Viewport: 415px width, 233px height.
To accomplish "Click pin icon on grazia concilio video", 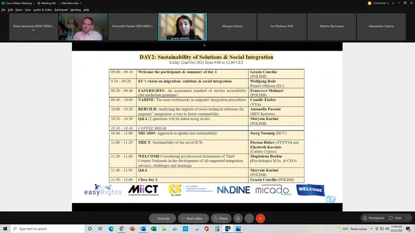I will 196,38.
